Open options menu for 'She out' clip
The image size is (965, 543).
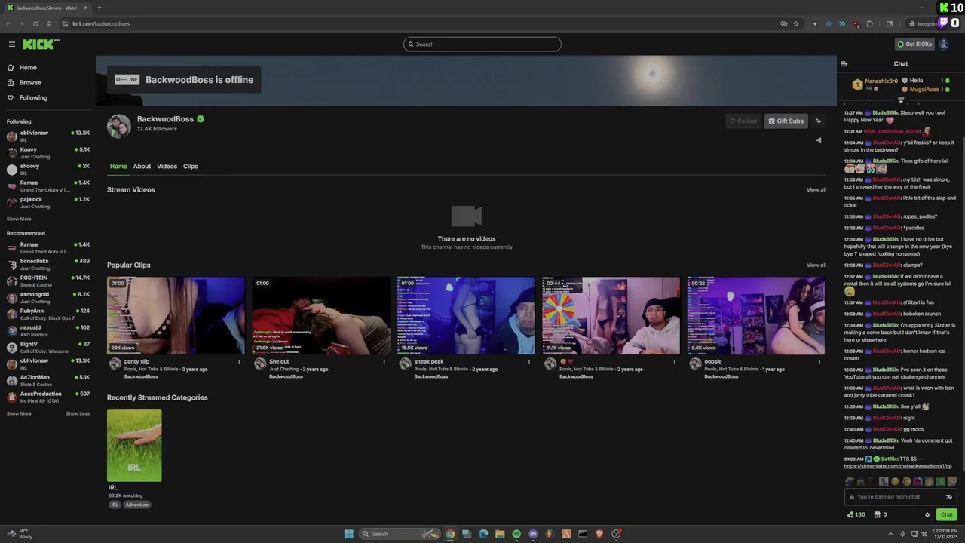click(384, 362)
